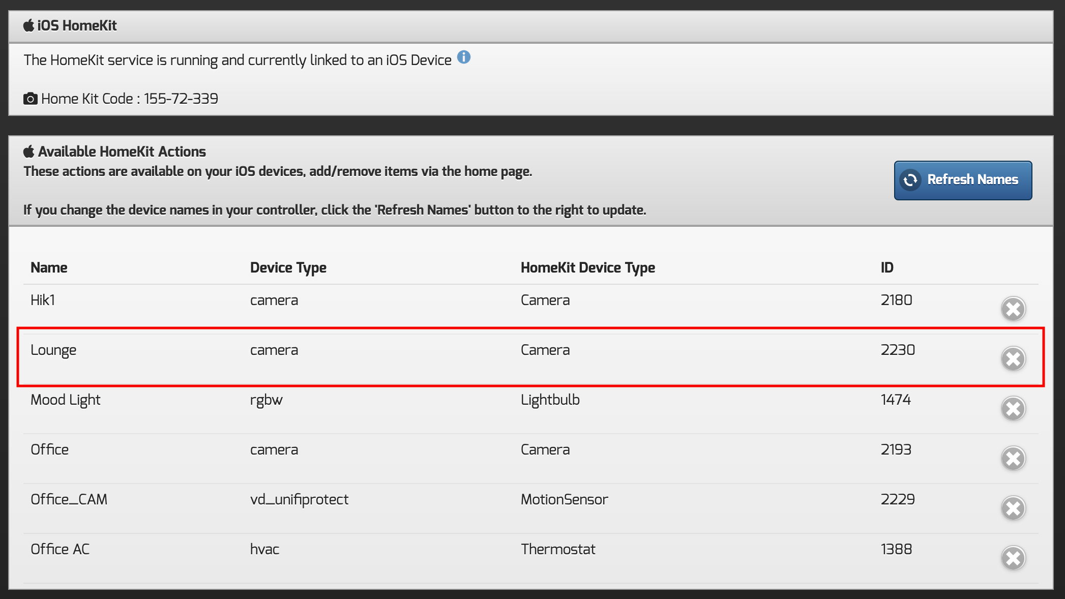Delete the Mood Light lightbulb entry
Viewport: 1065px width, 599px height.
point(1013,408)
